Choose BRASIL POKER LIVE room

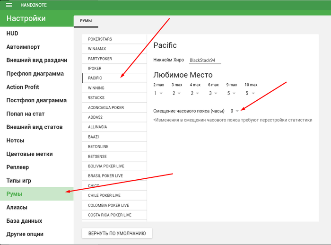click(x=114, y=176)
